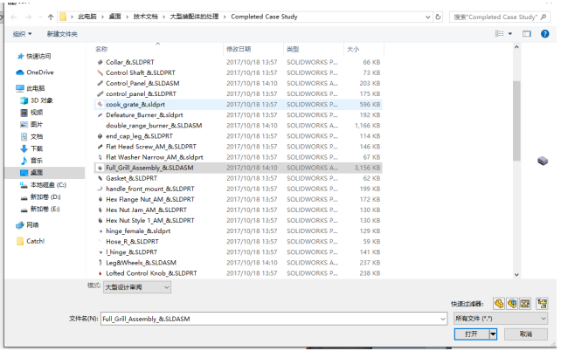Change the view layout icon

499,33
